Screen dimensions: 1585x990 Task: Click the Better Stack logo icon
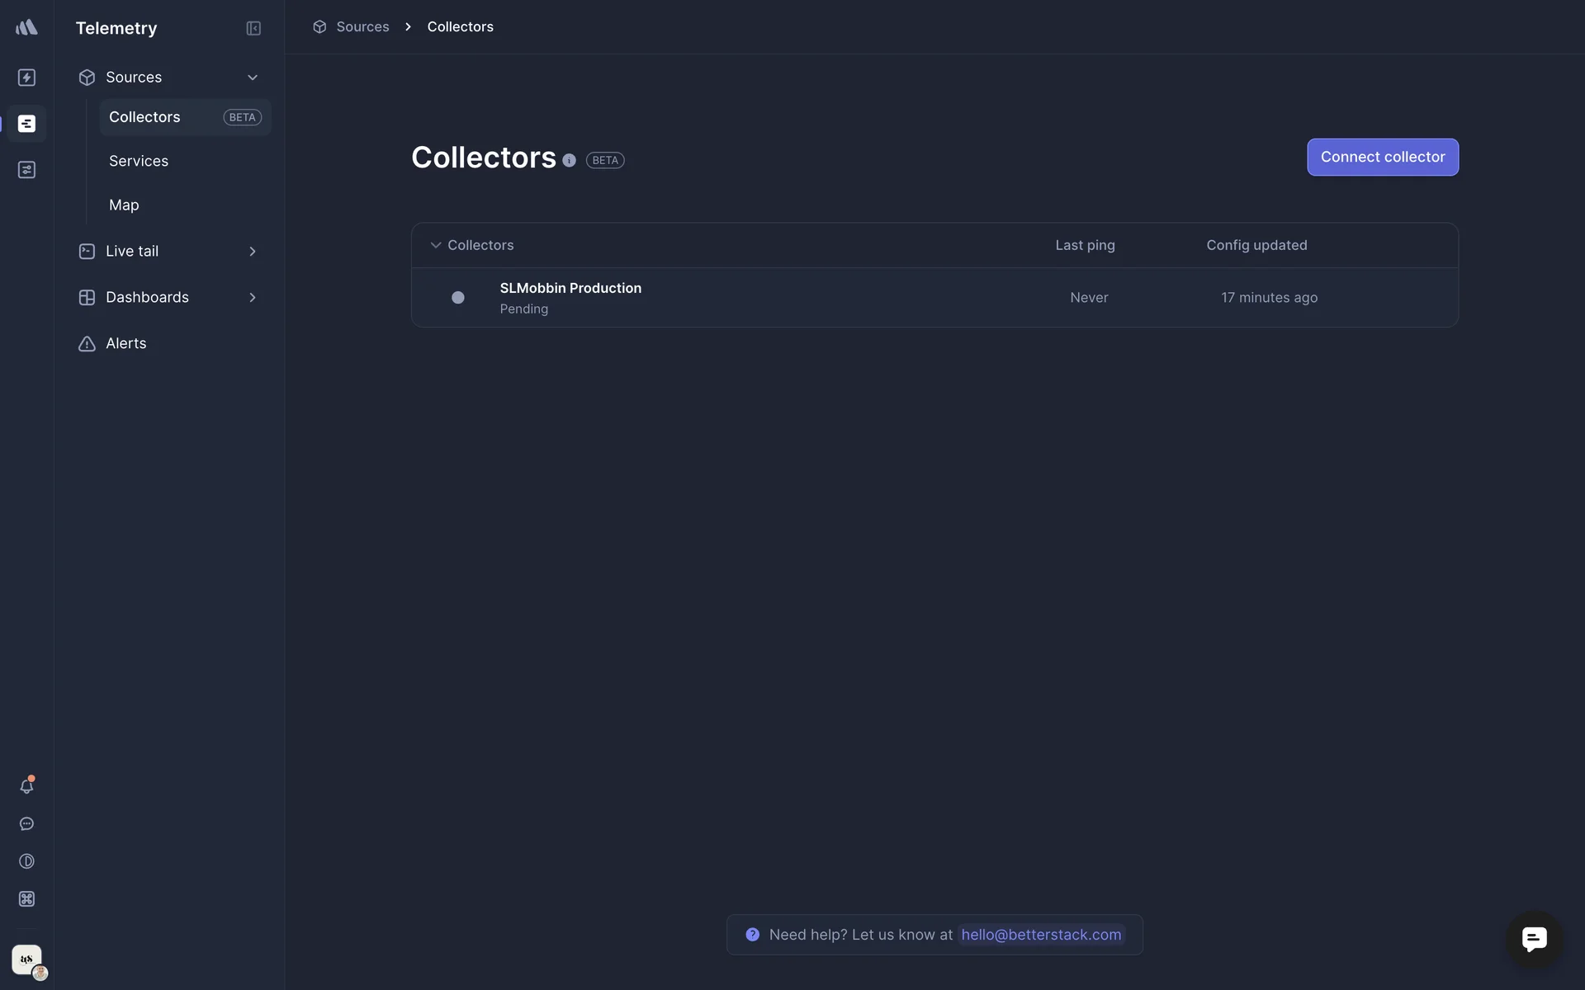click(26, 27)
